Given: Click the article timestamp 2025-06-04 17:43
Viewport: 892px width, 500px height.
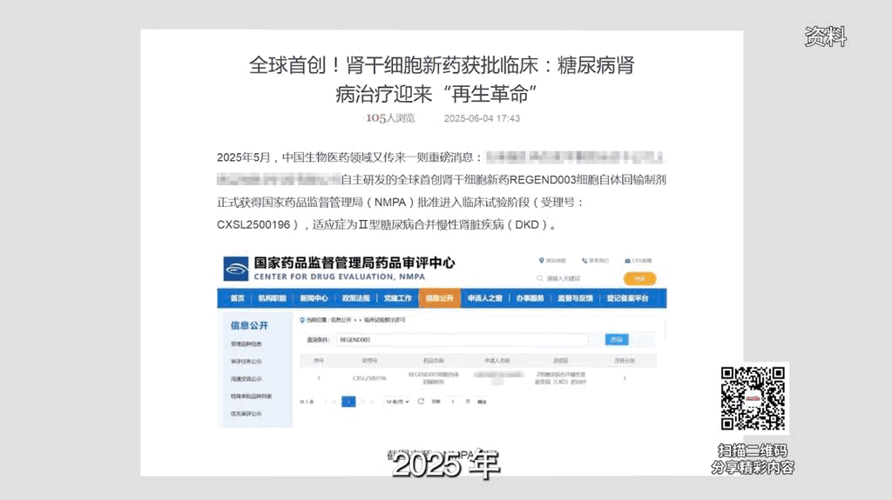Looking at the screenshot, I should click(x=482, y=118).
